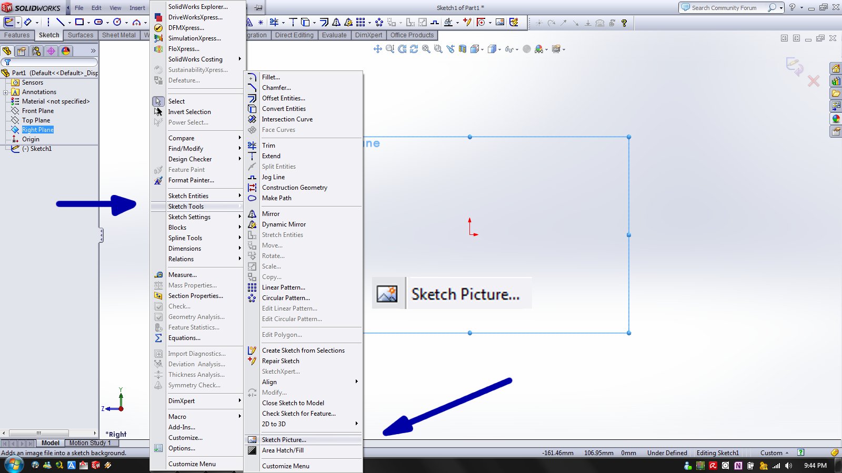Choose Options... from Tools menu
Screen dimensions: 842x473
(x=182, y=448)
